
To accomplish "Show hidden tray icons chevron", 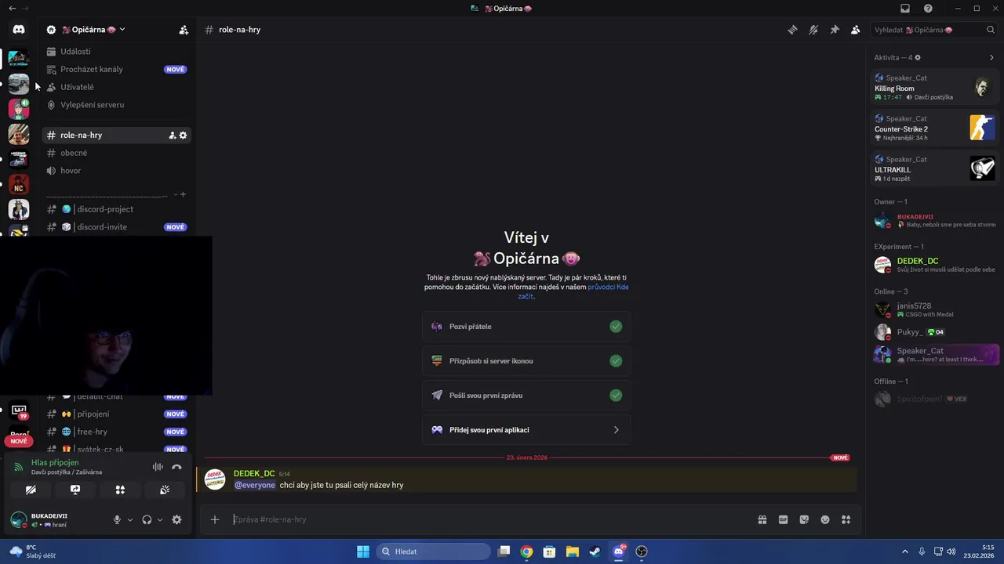I will click(905, 551).
